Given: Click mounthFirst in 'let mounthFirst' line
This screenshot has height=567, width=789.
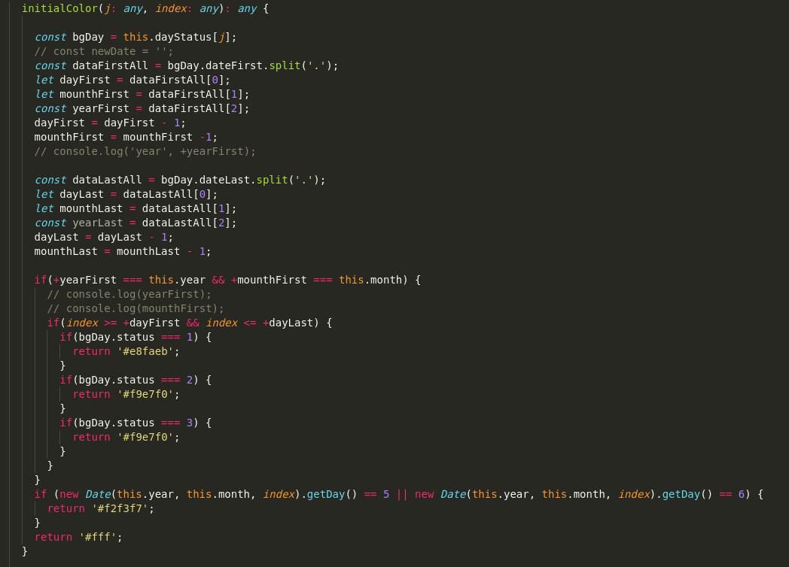Looking at the screenshot, I should point(94,94).
